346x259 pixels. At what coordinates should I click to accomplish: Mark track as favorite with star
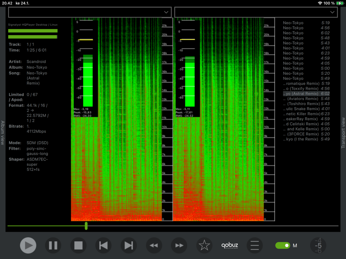point(204,246)
